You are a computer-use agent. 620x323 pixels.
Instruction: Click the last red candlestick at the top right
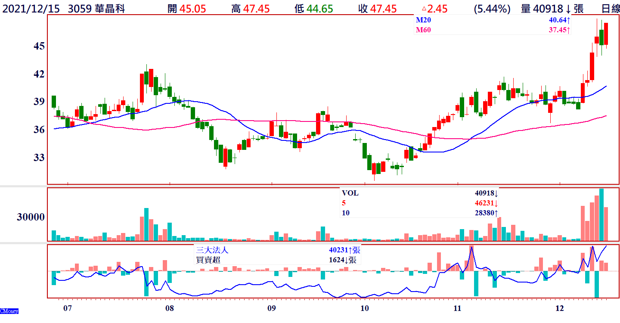tap(606, 34)
